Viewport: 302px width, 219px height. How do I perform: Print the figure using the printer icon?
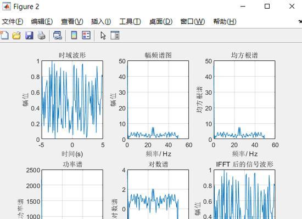pyautogui.click(x=41, y=36)
